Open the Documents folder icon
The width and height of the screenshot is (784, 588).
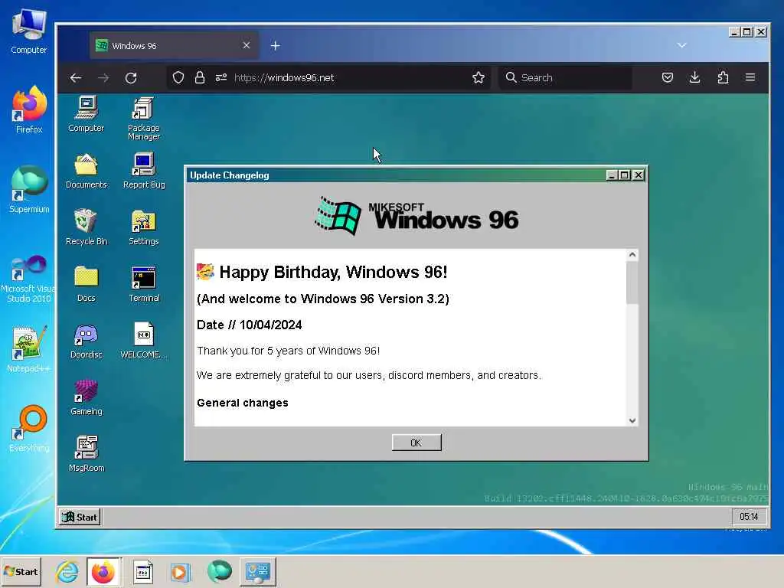coord(86,171)
